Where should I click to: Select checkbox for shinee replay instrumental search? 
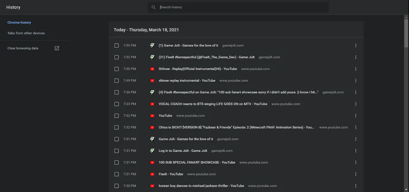[x=117, y=80]
